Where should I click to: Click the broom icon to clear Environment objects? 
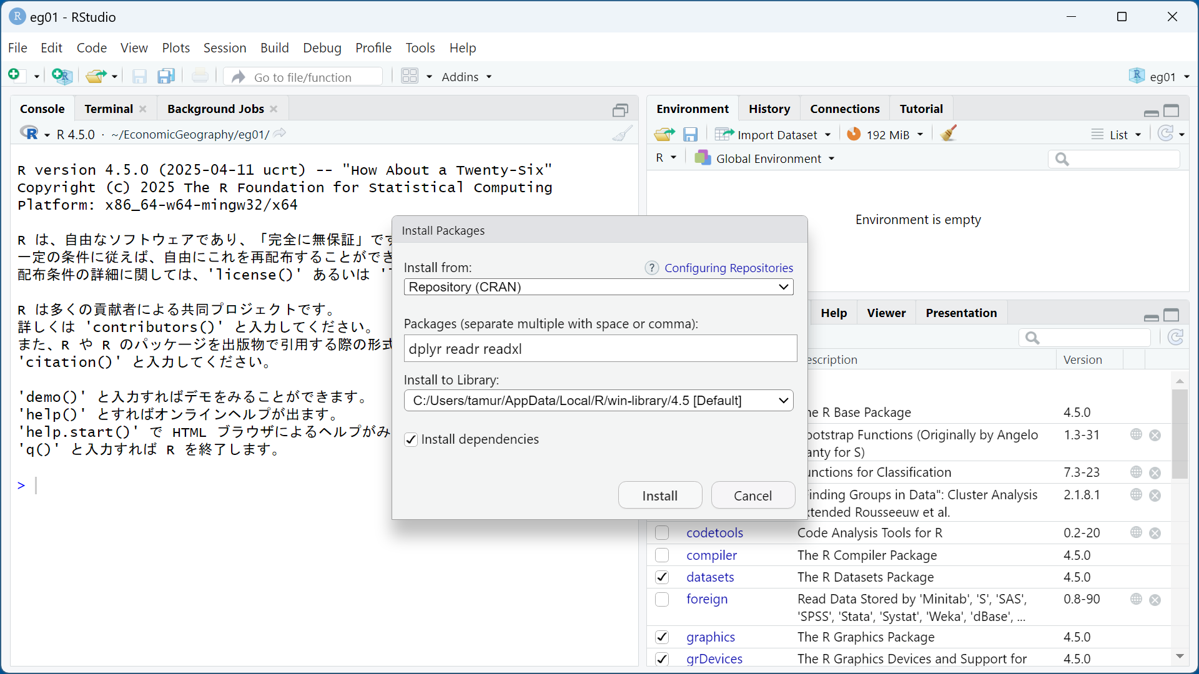click(x=948, y=134)
